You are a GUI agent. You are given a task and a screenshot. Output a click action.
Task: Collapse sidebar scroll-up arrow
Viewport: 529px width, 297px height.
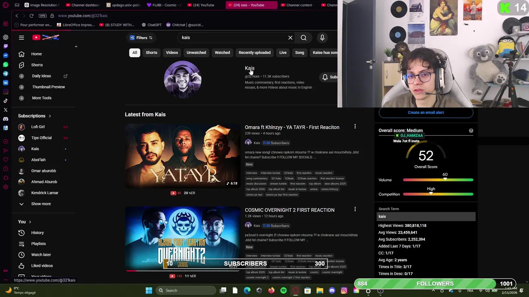[76, 47]
